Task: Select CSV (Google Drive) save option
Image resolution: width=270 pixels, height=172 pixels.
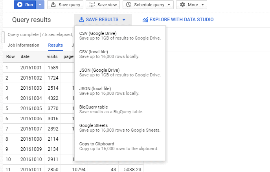Action: [120, 35]
